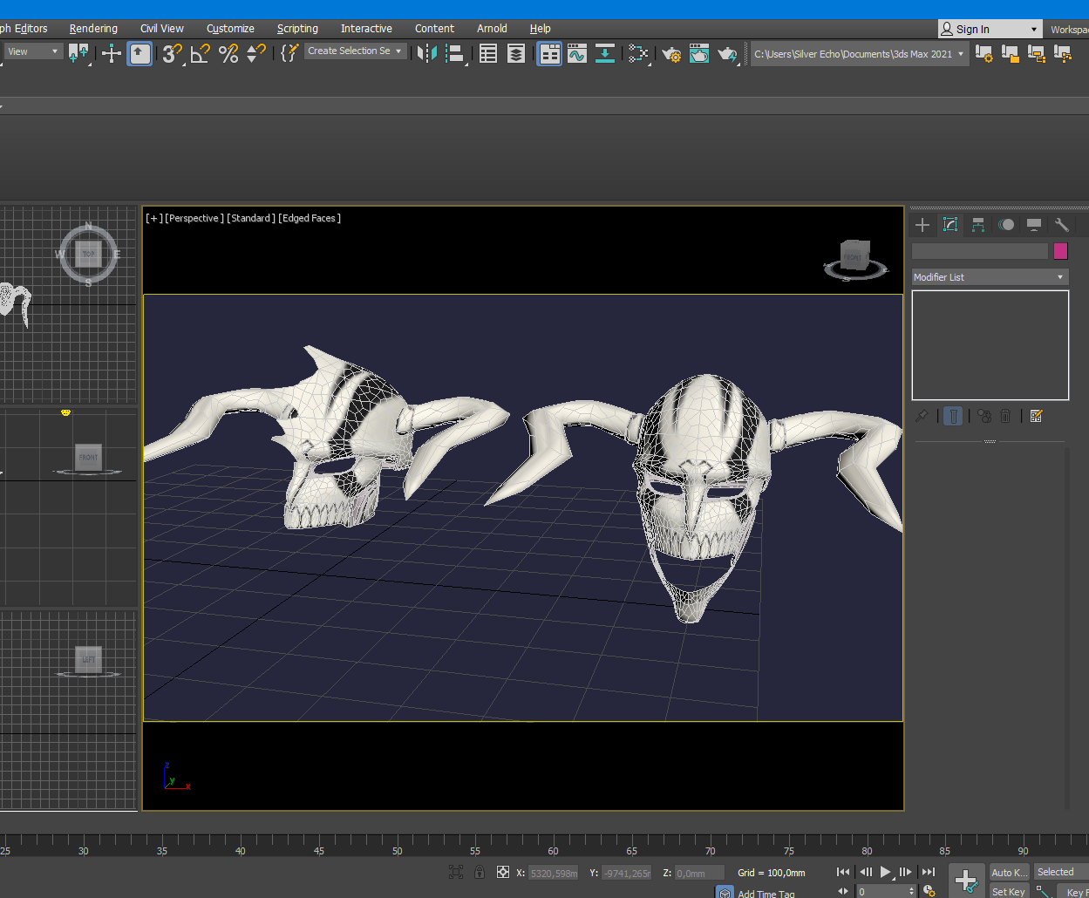Screen dimensions: 1089x898
Task: Click Make Unique icon
Action: click(x=984, y=416)
